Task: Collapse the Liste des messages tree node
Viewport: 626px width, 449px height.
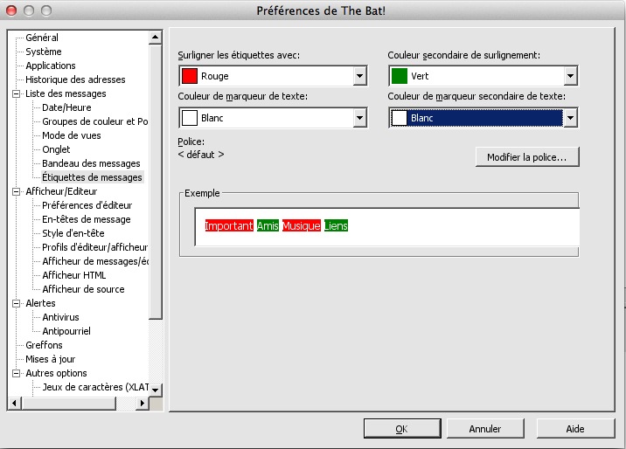Action: point(16,93)
